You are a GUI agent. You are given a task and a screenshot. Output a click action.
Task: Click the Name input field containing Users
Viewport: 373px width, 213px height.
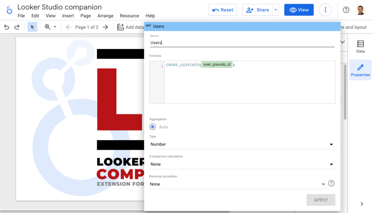(242, 43)
